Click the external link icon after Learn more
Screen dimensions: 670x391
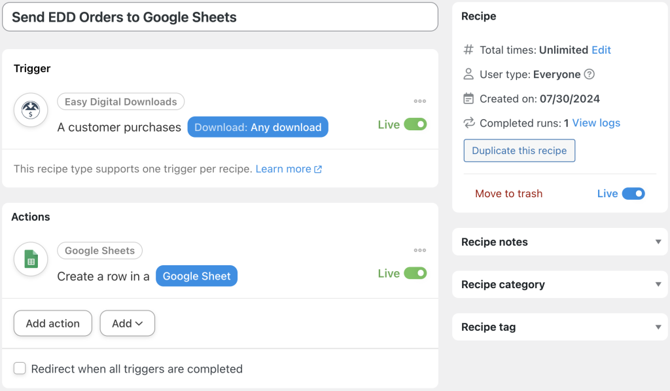point(318,169)
